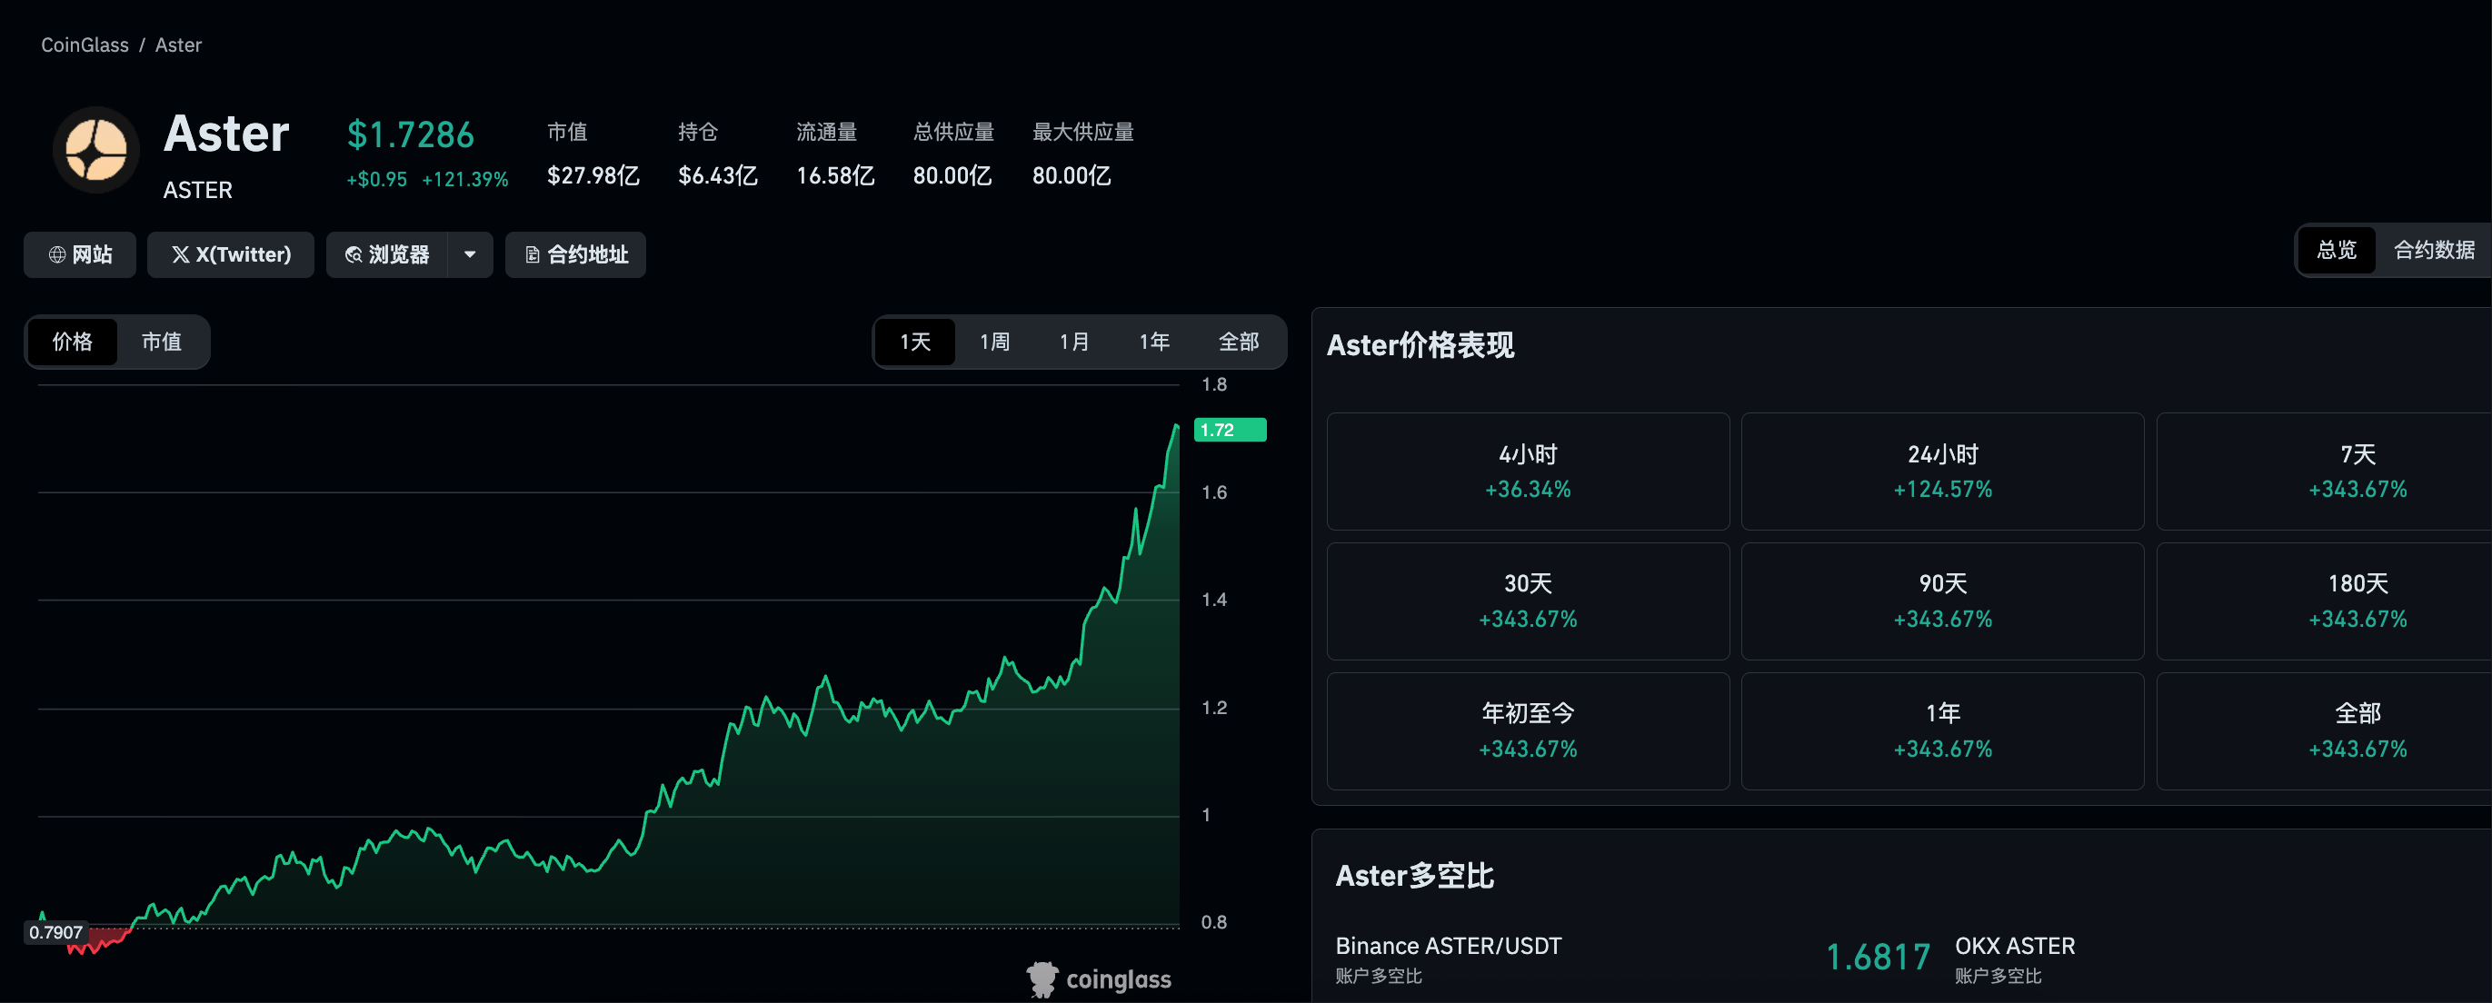Click the 180天 performance card
This screenshot has width=2492, height=1003.
pos(2325,601)
